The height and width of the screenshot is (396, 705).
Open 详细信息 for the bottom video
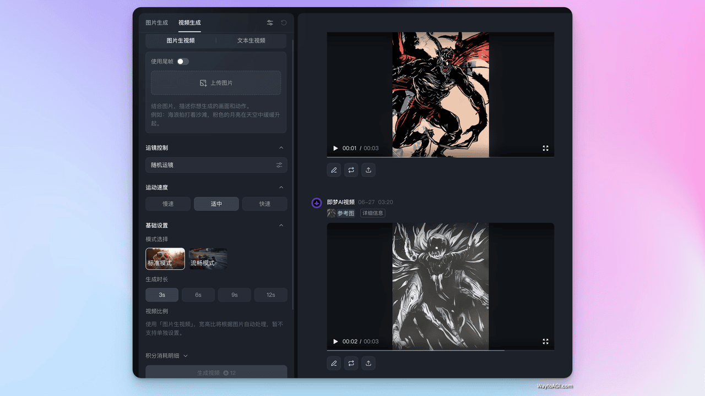373,213
